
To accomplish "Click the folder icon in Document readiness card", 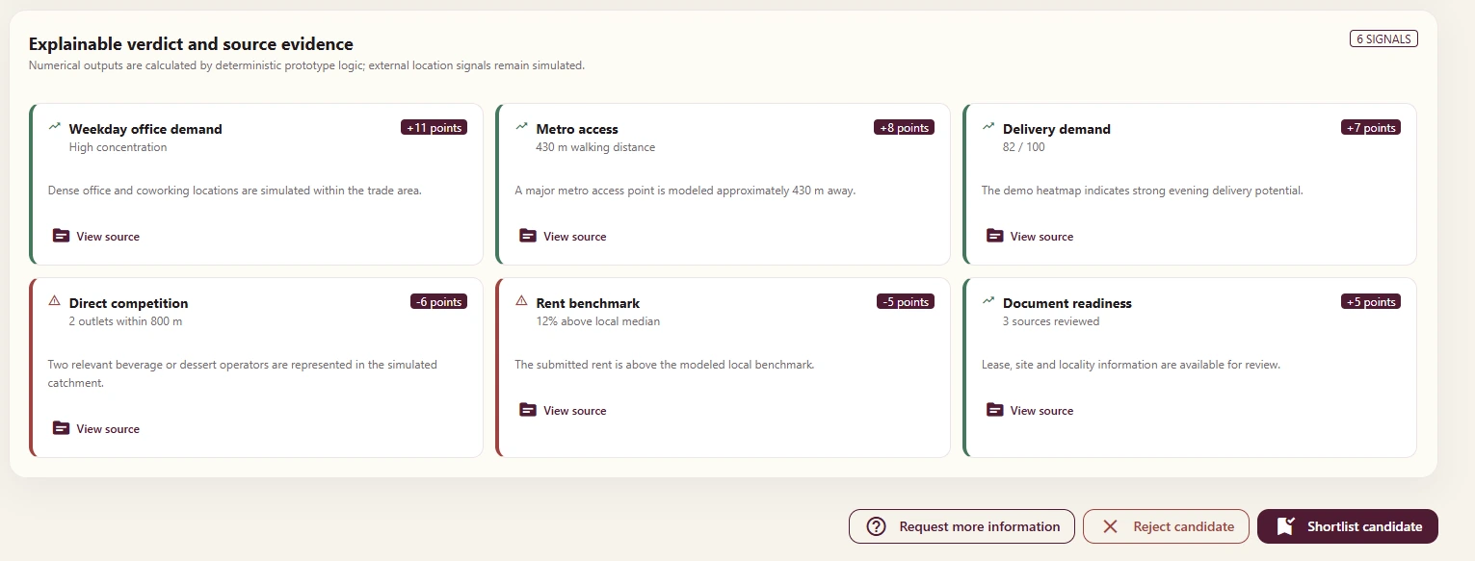I will (995, 410).
